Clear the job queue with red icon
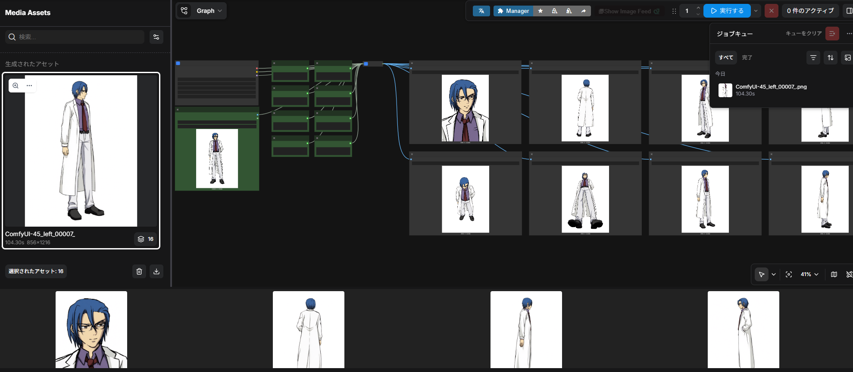853x372 pixels. [x=832, y=34]
